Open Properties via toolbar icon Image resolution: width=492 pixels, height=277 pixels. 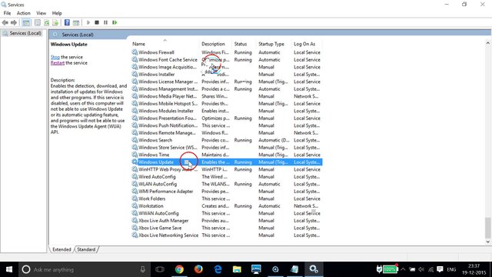pyautogui.click(x=38, y=22)
